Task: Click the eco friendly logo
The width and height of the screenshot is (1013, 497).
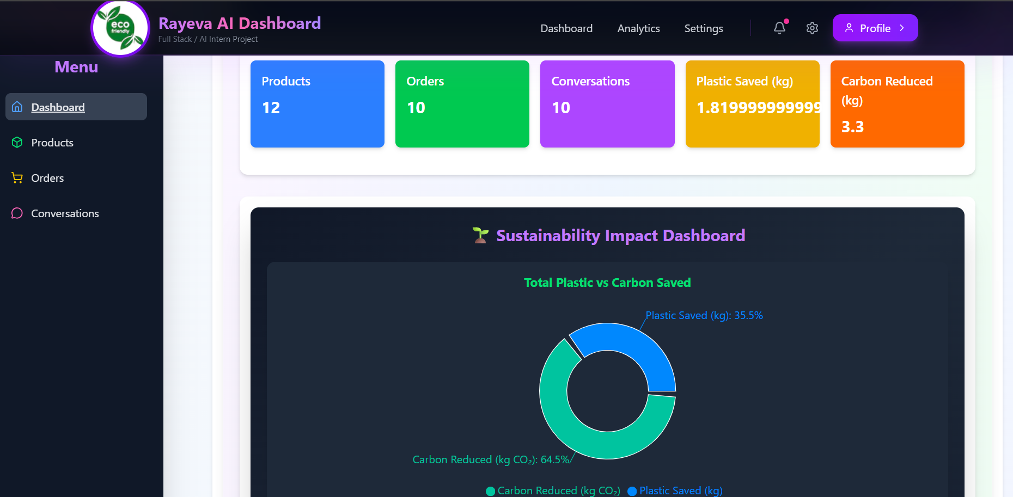Action: coord(120,28)
